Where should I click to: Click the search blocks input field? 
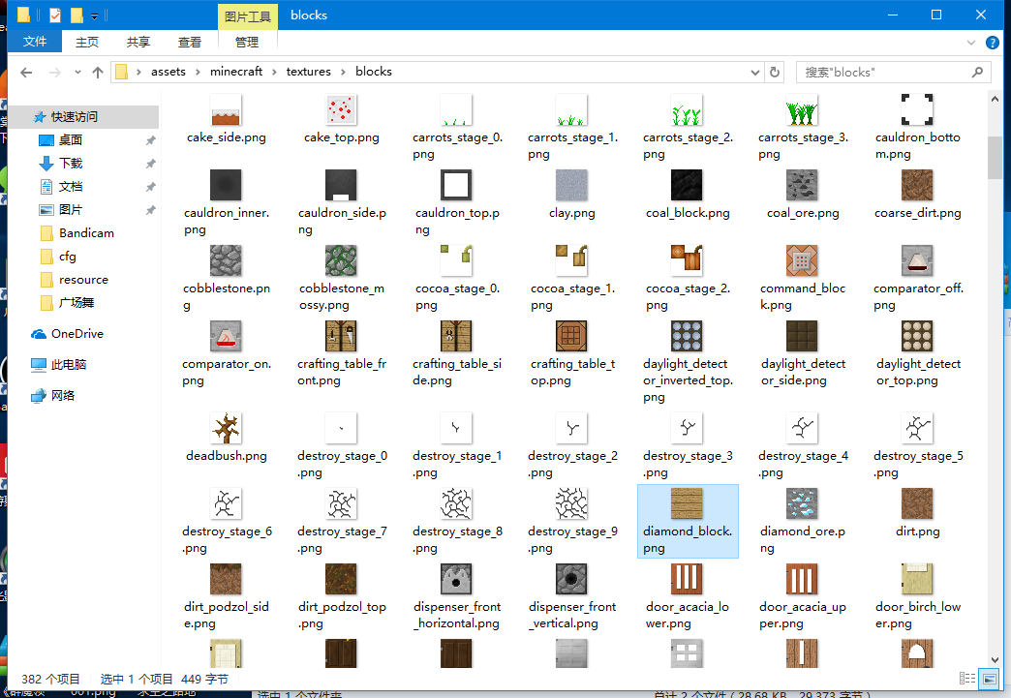pos(893,73)
